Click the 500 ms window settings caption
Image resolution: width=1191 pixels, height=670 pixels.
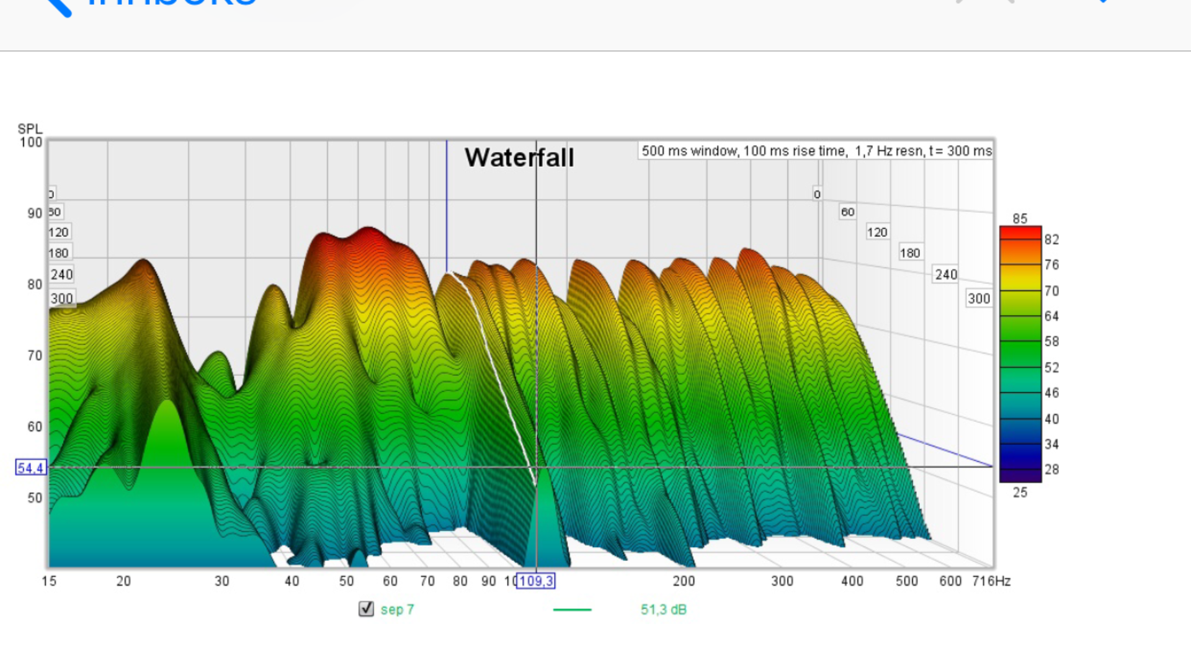[x=816, y=151]
